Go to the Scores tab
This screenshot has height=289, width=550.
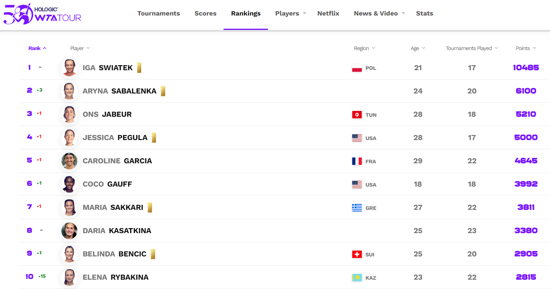click(206, 13)
